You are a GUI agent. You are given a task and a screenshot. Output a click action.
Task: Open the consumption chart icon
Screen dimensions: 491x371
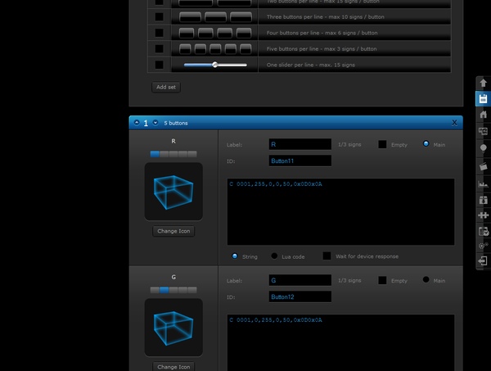pyautogui.click(x=483, y=184)
